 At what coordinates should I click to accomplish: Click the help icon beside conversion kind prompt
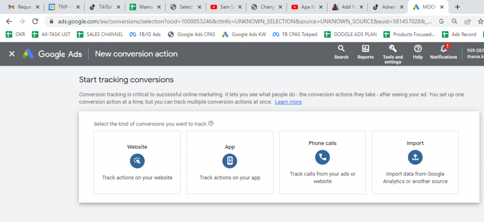coord(211,124)
